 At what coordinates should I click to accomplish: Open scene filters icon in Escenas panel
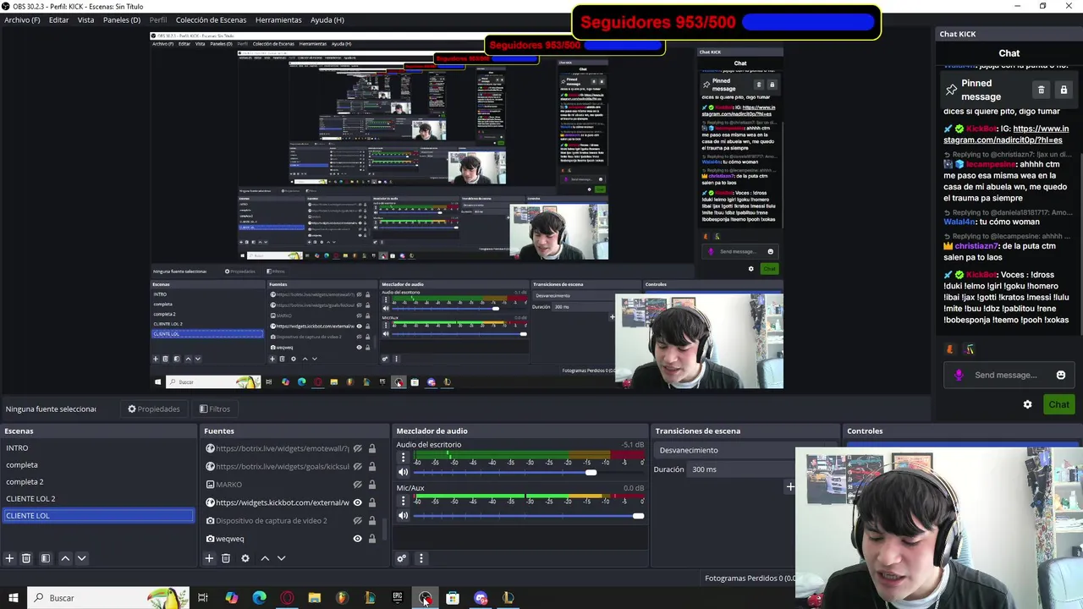coord(46,558)
